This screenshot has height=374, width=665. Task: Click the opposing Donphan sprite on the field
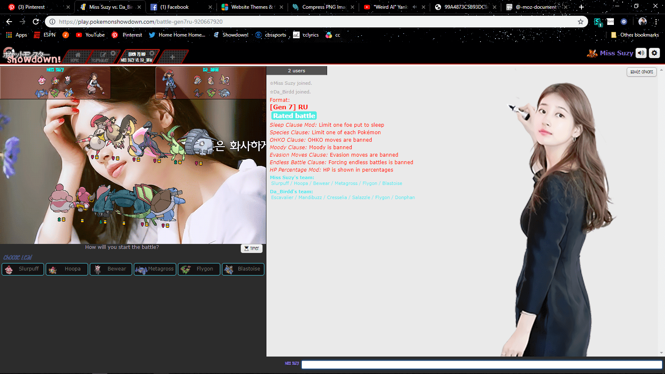tap(198, 142)
